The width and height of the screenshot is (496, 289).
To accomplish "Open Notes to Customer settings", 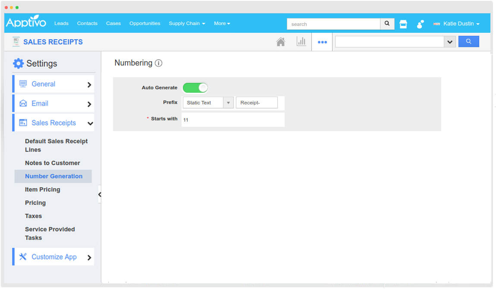I will pyautogui.click(x=52, y=163).
